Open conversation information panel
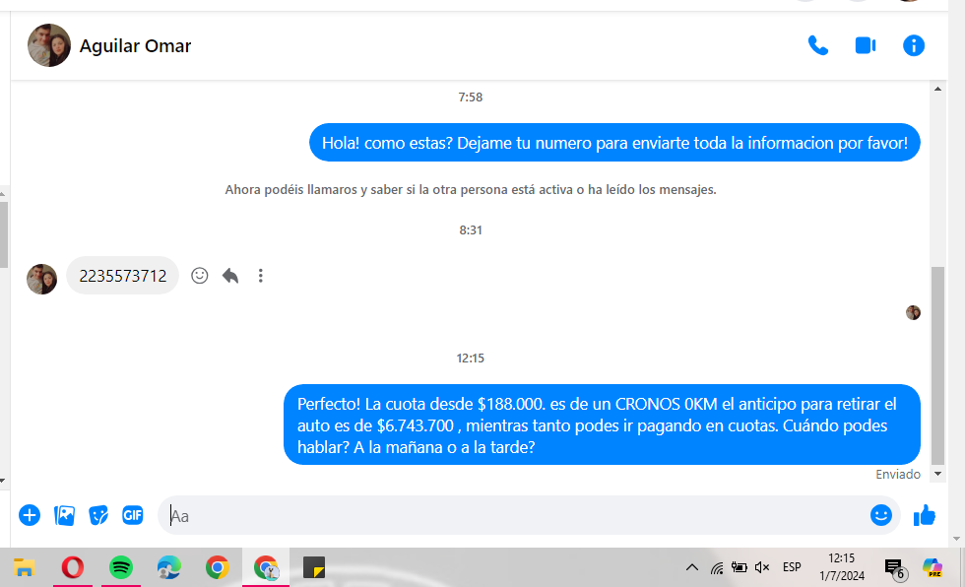The height and width of the screenshot is (587, 965). pyautogui.click(x=914, y=45)
